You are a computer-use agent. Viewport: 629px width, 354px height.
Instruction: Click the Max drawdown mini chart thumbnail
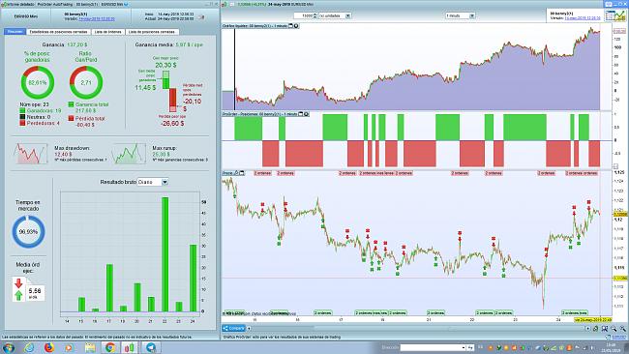[31, 154]
